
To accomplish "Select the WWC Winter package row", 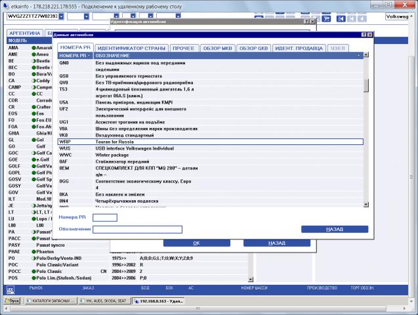I will coord(211,155).
